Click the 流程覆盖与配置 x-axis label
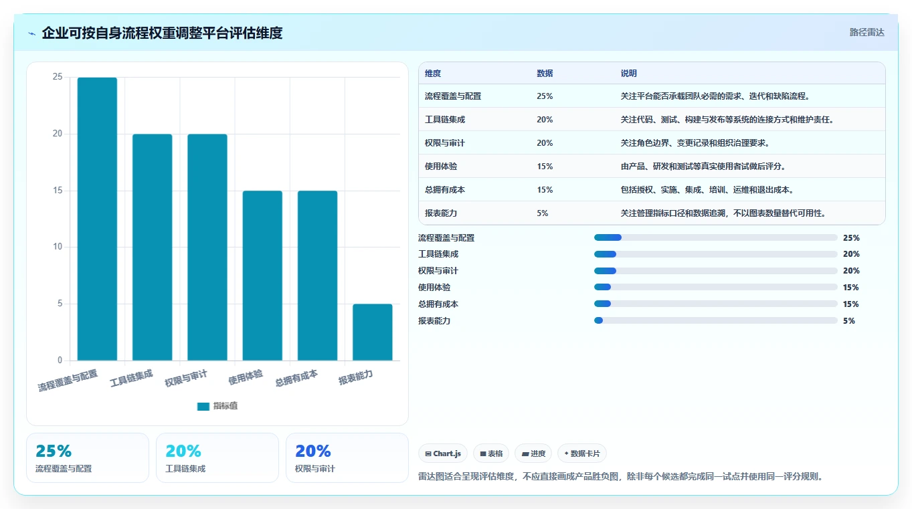This screenshot has width=912, height=509. click(x=68, y=380)
